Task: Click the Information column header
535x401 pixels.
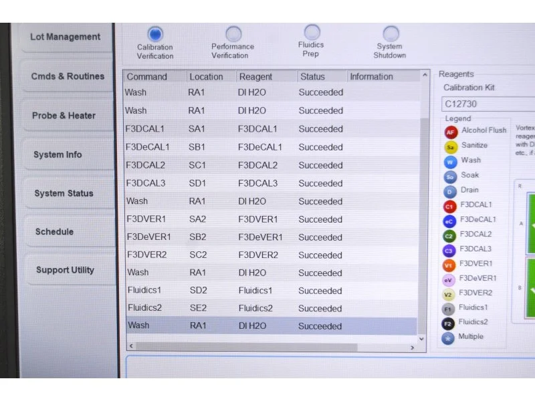Action: tap(383, 76)
